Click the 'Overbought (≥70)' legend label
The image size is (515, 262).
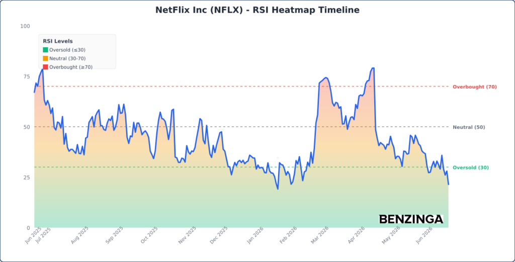point(71,67)
